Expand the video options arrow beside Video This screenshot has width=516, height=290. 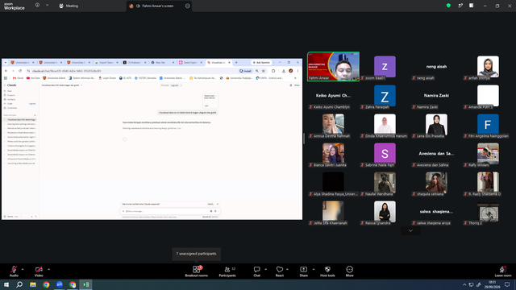click(x=48, y=269)
